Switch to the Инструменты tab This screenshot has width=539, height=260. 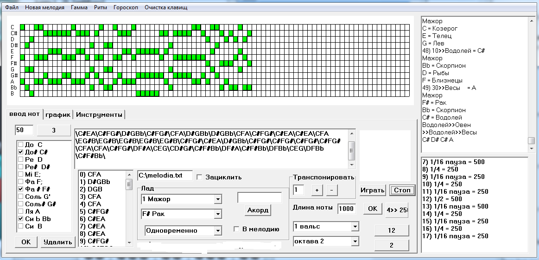[x=99, y=114]
